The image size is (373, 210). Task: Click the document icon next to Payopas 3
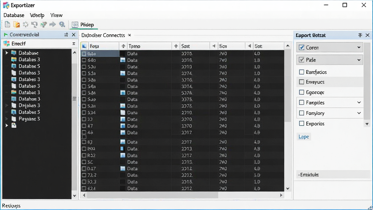(14, 118)
